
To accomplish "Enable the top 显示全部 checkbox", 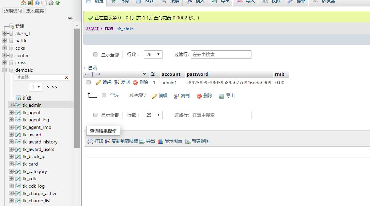I will pyautogui.click(x=95, y=54).
